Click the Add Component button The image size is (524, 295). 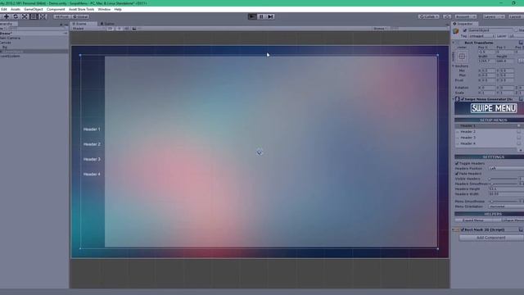(490, 238)
